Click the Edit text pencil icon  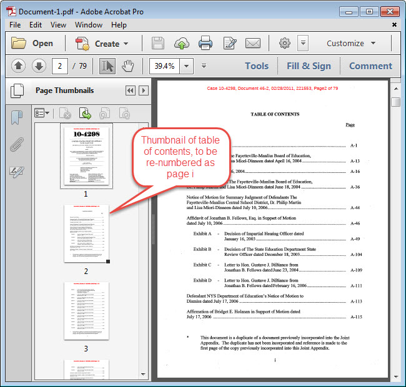[x=229, y=44]
